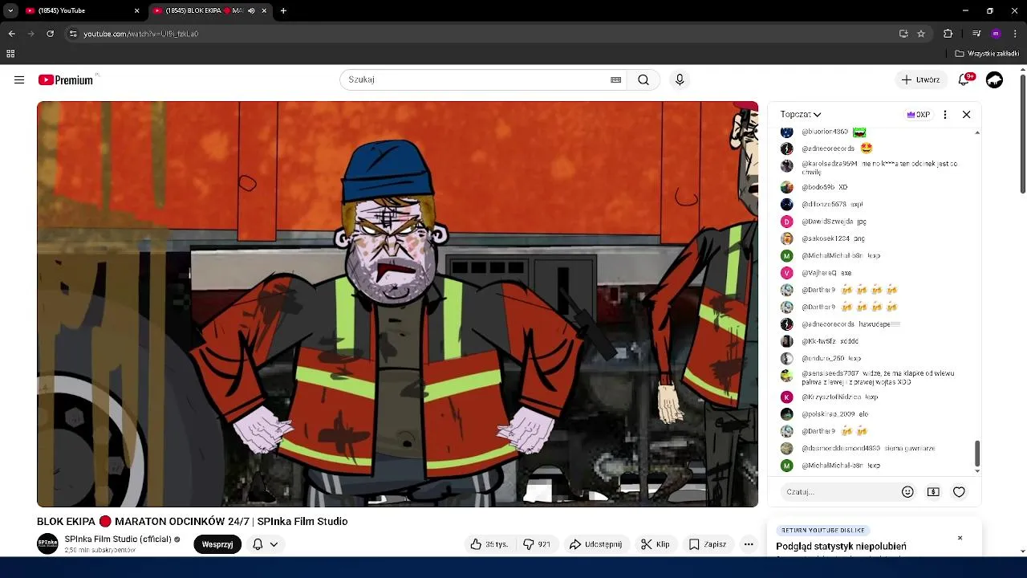This screenshot has height=578, width=1027.
Task: Click the search magnifier button
Action: click(x=643, y=79)
